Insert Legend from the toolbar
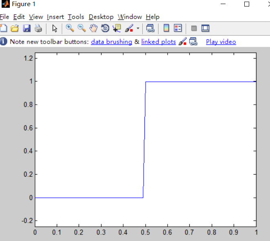The image size is (270, 241). [178, 28]
